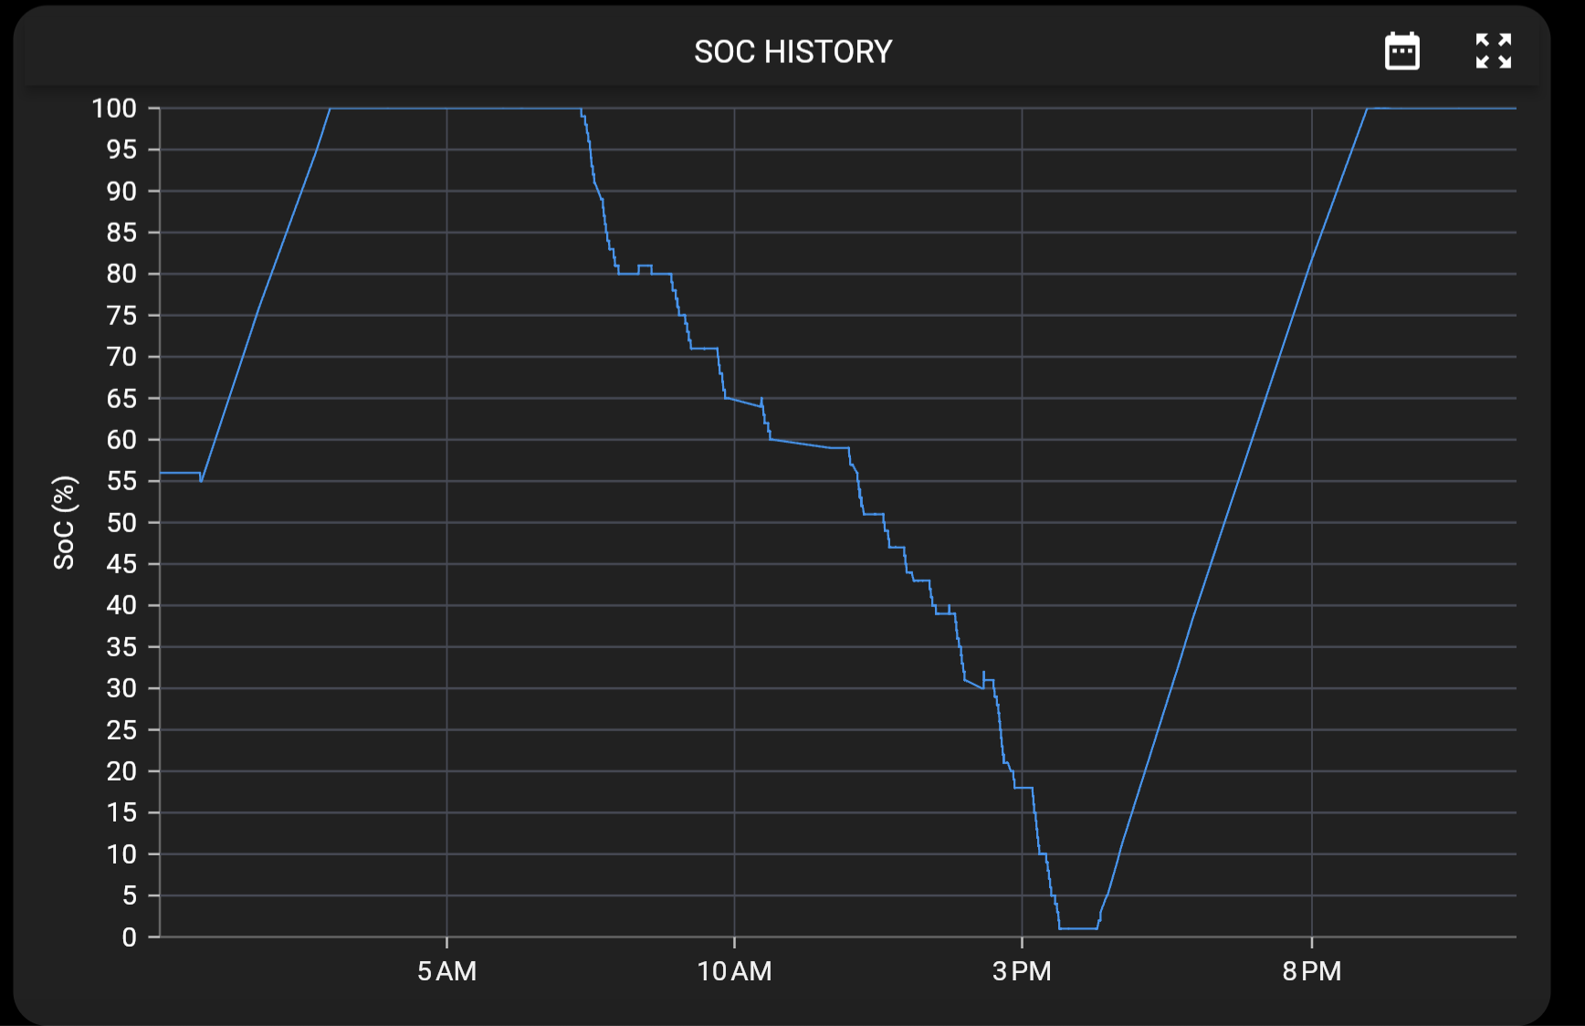Click the 100% plateau line above 5 AM
Screen dimensions: 1585x1026
tap(446, 109)
